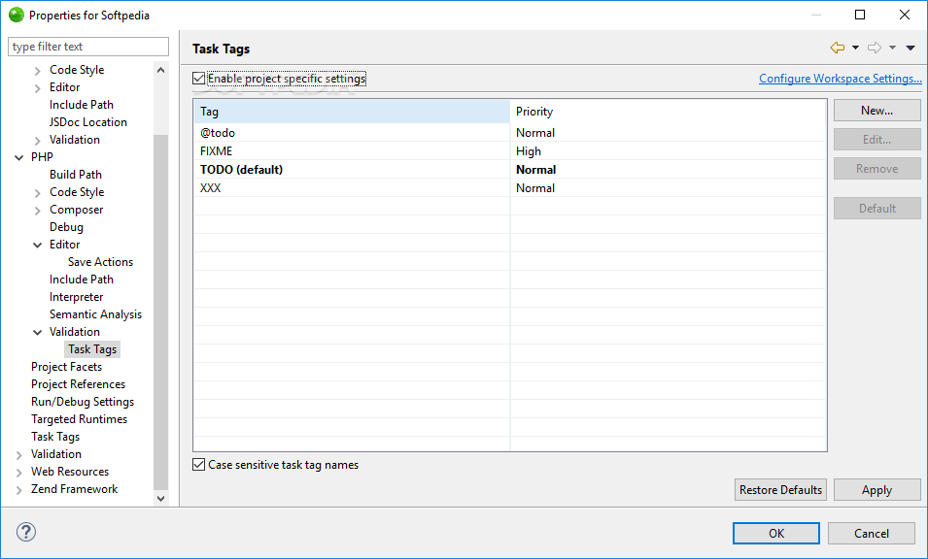
Task: Click the Eclipse icon in title bar
Action: (16, 16)
